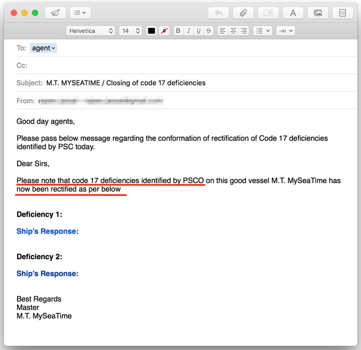Viewport: 361px width, 350px height.
Task: Toggle italic formatting
Action: click(188, 31)
